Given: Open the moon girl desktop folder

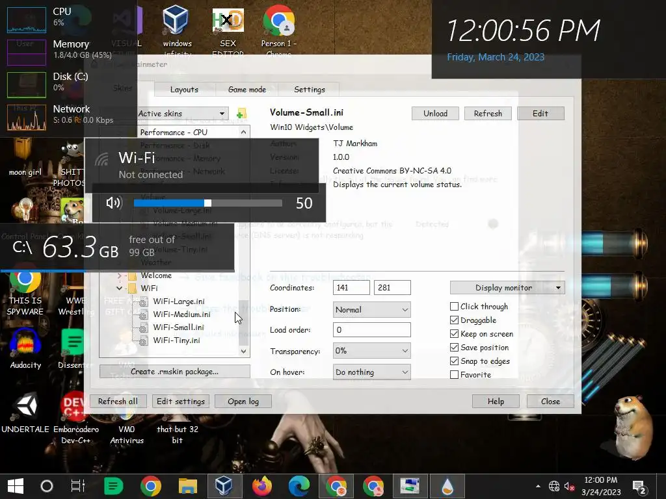Looking at the screenshot, I should [x=25, y=157].
